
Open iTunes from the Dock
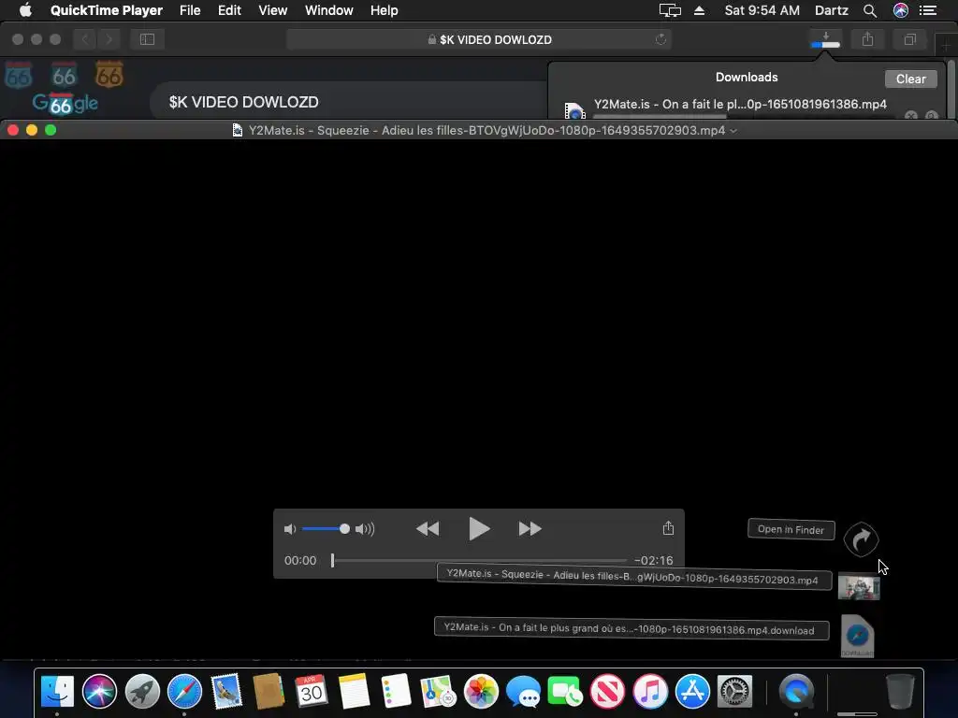click(650, 691)
